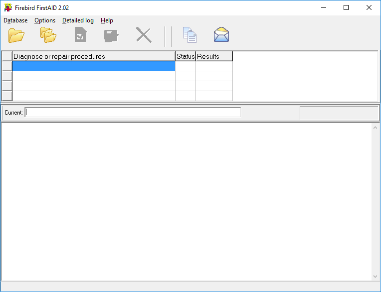Click the Current text field

(x=133, y=113)
